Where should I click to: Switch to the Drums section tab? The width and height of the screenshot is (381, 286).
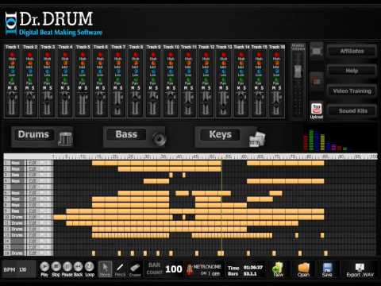[x=33, y=134]
